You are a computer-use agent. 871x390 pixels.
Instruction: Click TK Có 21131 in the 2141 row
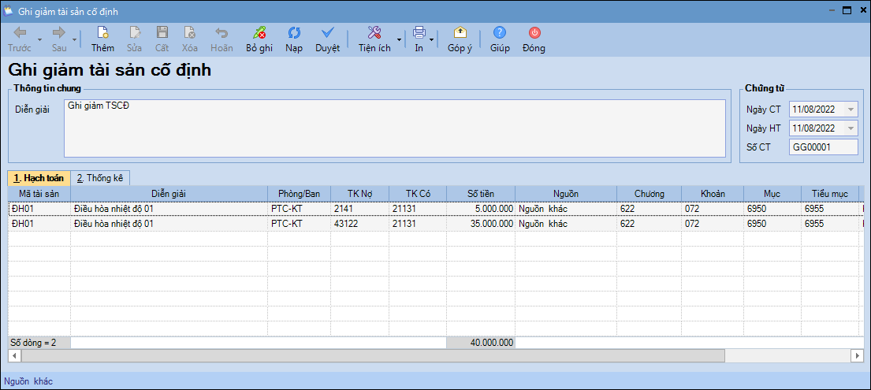point(418,209)
